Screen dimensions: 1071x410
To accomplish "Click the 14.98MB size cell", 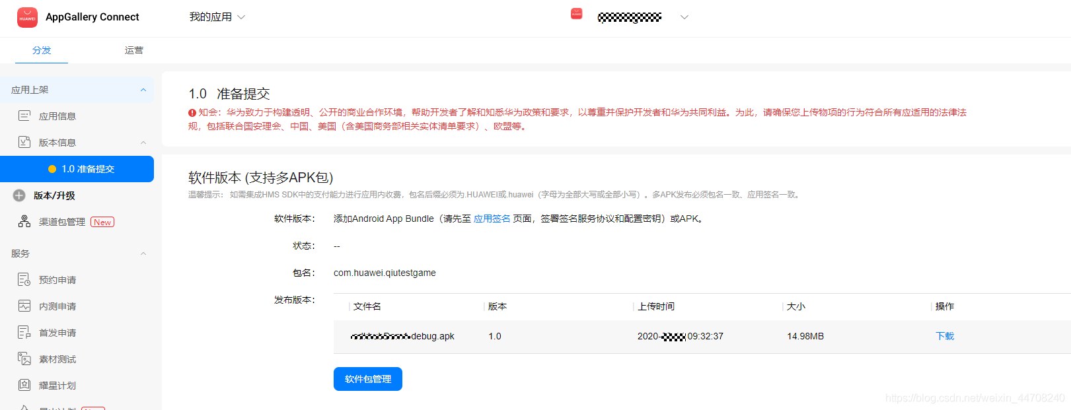I will 805,336.
